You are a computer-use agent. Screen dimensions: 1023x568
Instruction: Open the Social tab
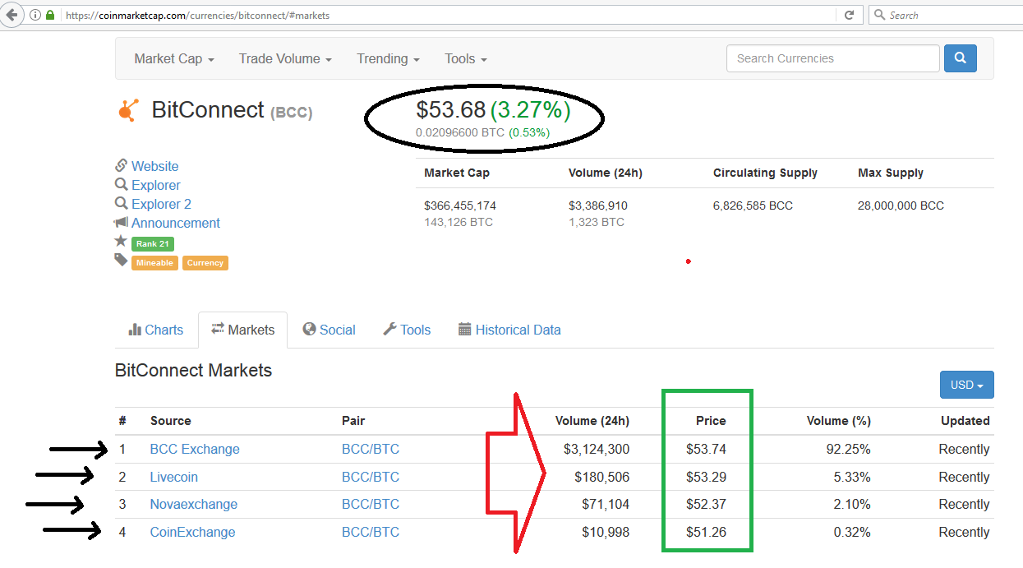click(x=329, y=330)
